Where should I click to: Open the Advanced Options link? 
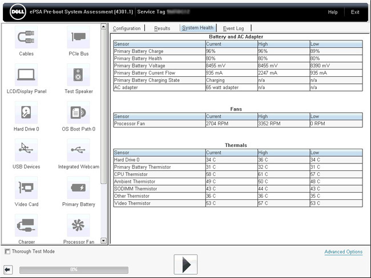point(343,252)
